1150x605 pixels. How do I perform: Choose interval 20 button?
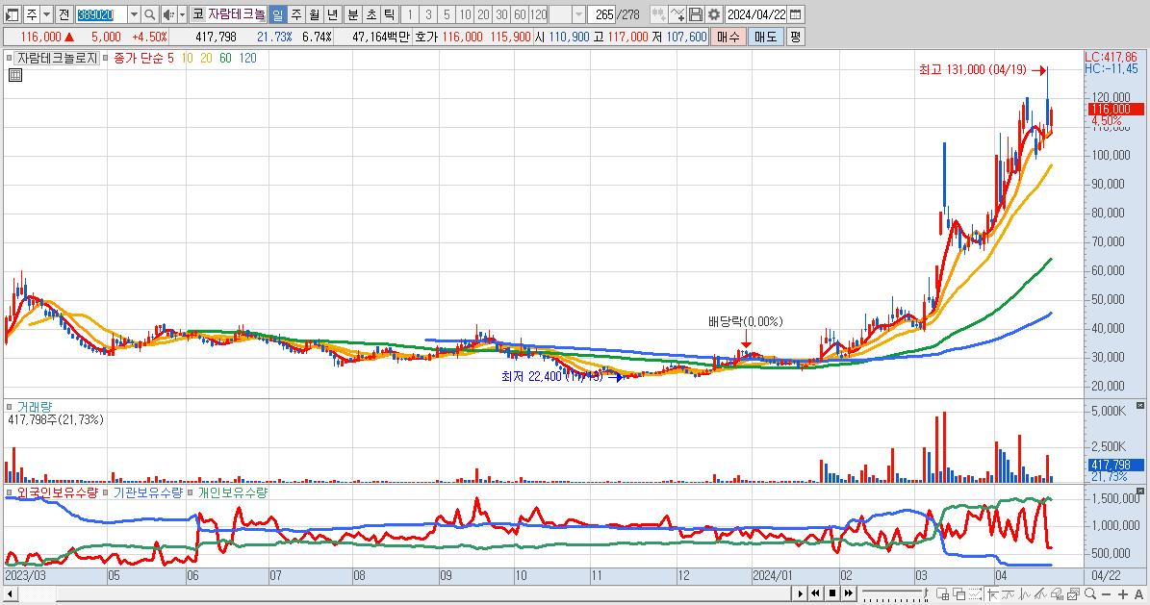[483, 14]
